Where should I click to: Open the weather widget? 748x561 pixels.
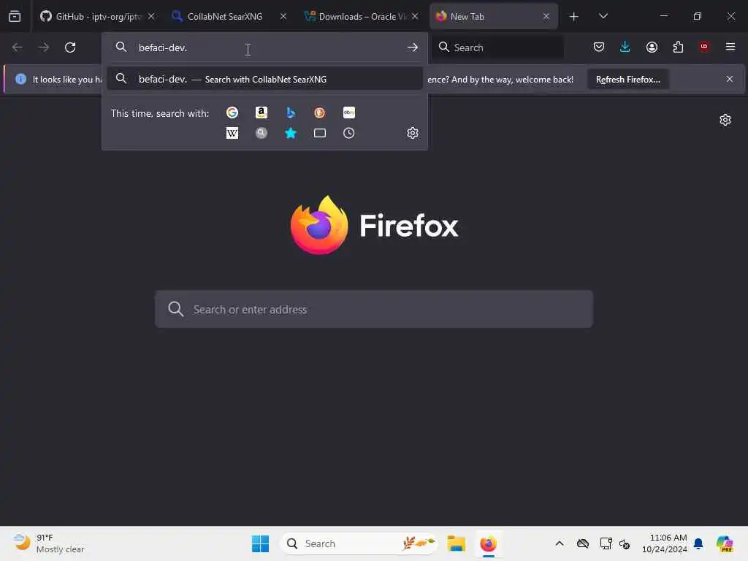tap(47, 543)
